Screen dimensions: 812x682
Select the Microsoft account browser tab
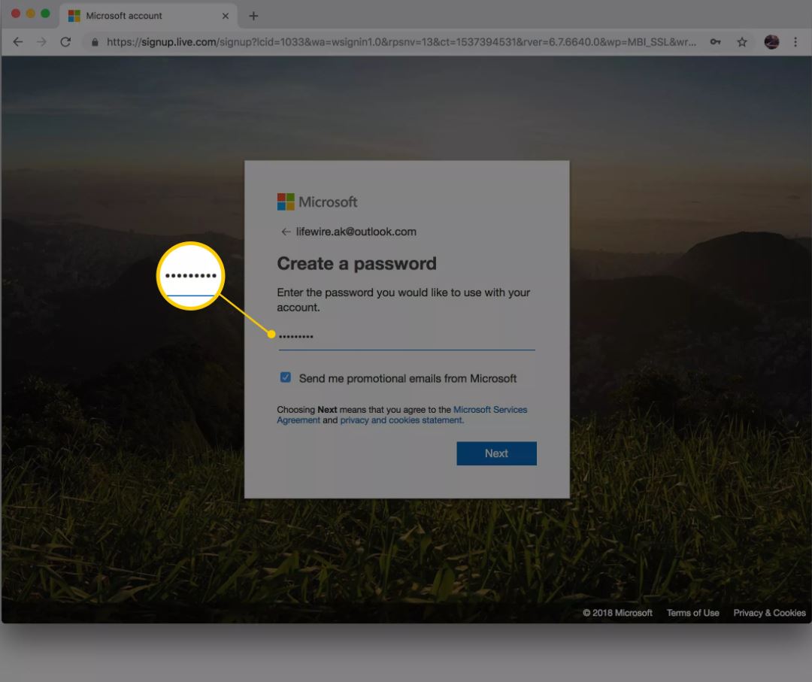tap(148, 16)
